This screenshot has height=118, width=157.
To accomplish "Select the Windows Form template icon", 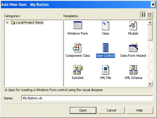I will [78, 25].
